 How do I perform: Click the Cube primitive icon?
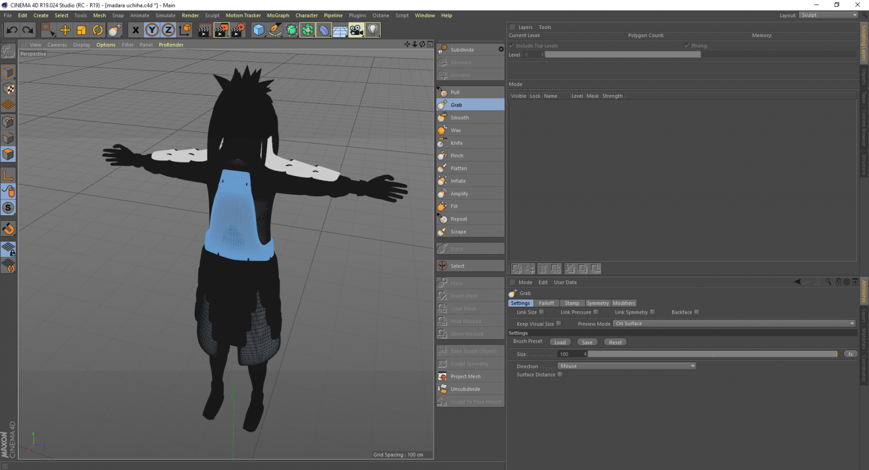[259, 30]
